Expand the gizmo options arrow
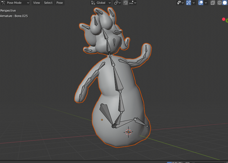228x163 pixels. [194, 3]
